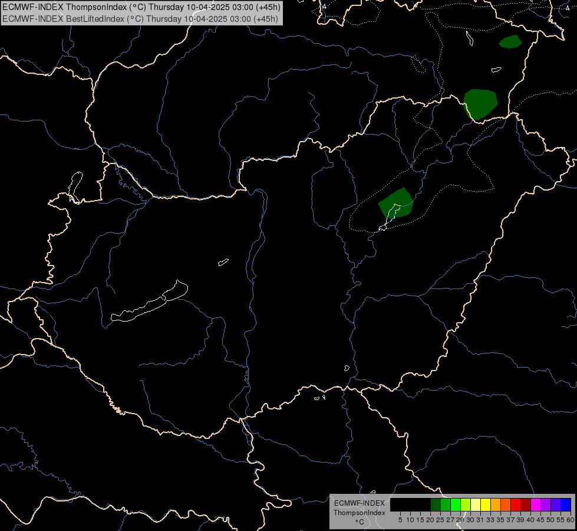Click legend tick value 60

(571, 520)
